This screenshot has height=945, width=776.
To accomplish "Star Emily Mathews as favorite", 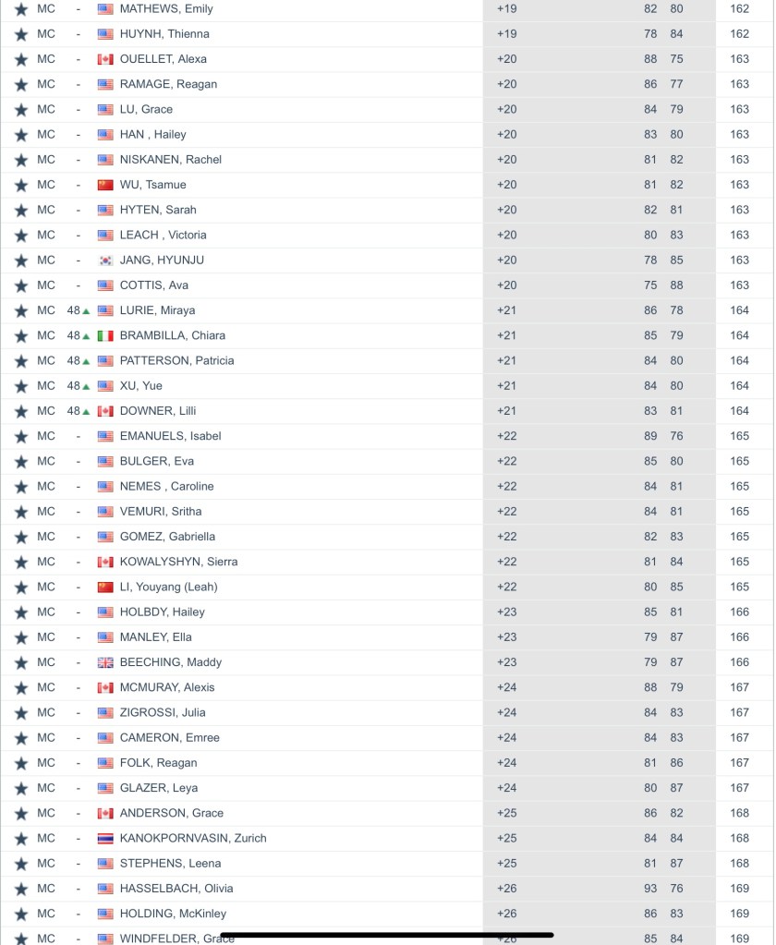I will pos(21,9).
